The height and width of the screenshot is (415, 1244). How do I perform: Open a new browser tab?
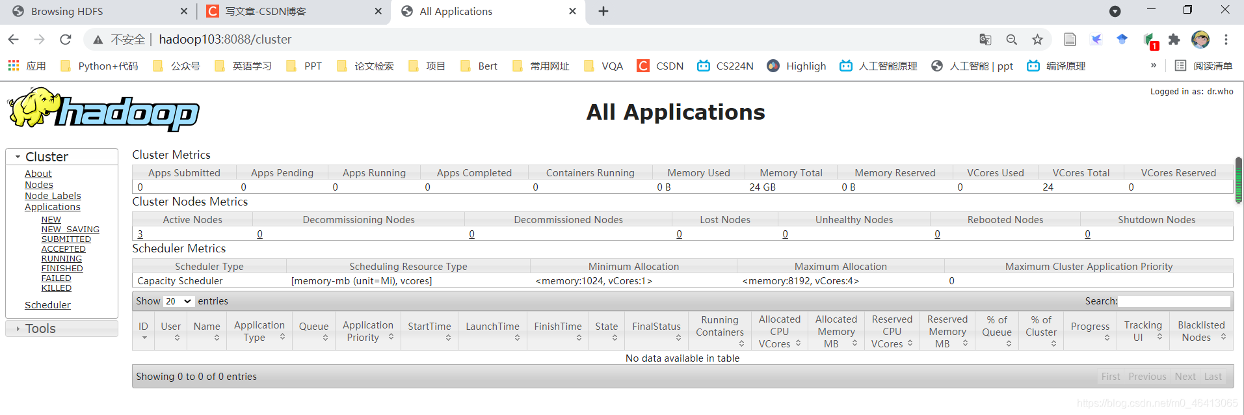(603, 11)
